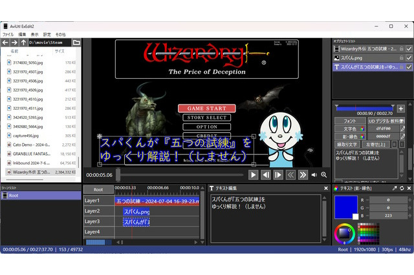This screenshot has width=414, height=275.
Task: Click the D:\movie\Steam path field
Action: [x=50, y=43]
